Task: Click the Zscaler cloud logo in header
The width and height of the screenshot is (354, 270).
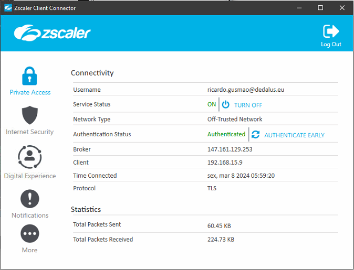Action: (52, 33)
